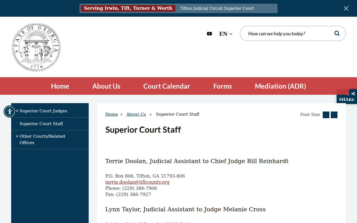Click 'Serving Irwin, Tift, Turner & Worth' banner label
357x223 pixels.
coord(128,8)
